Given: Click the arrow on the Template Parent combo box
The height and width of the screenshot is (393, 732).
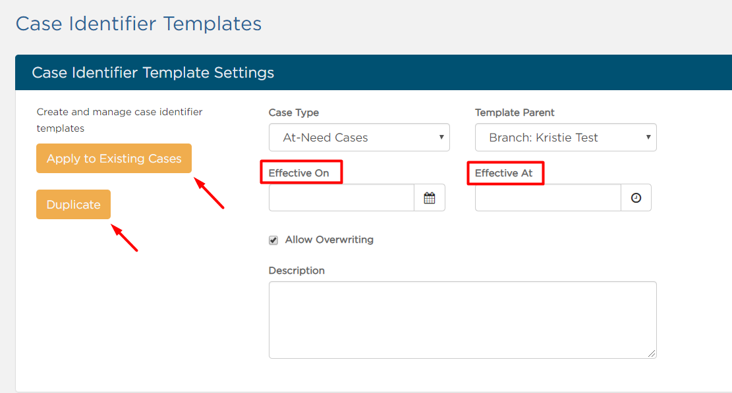Looking at the screenshot, I should tap(648, 137).
